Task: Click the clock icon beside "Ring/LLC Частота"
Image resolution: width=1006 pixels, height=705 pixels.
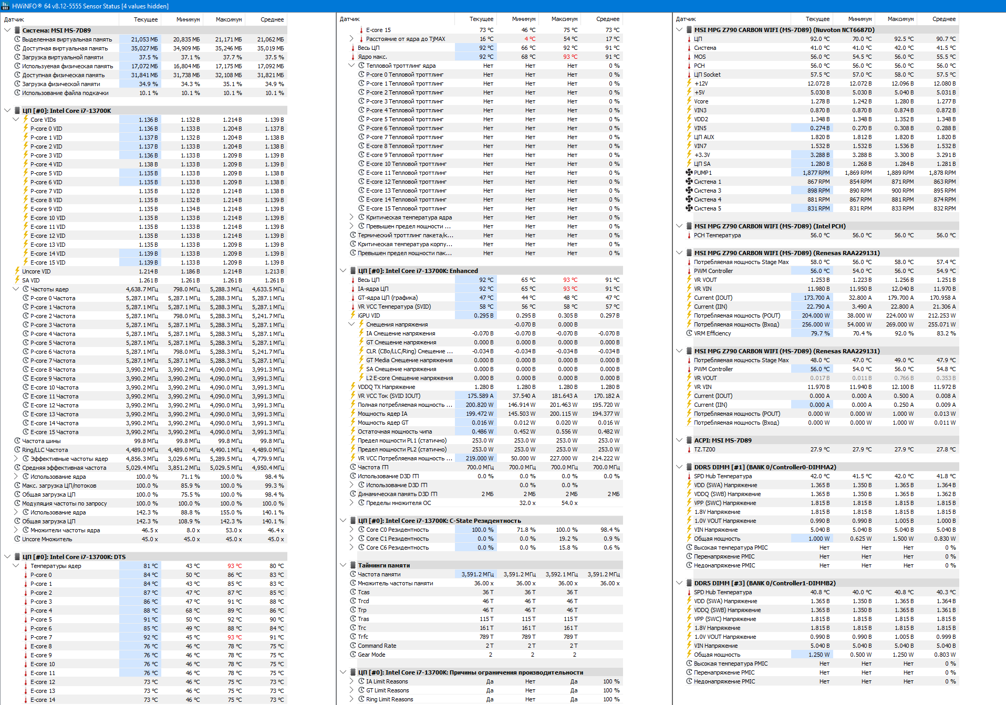Action: [x=17, y=450]
